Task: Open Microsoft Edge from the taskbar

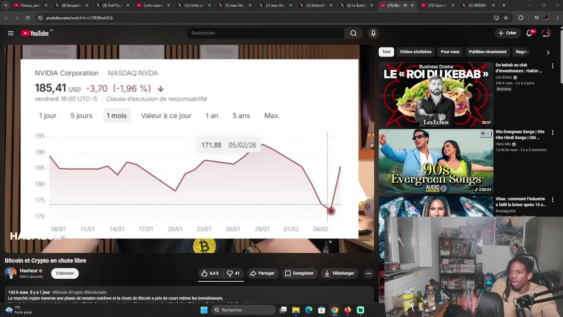Action: pos(309,310)
